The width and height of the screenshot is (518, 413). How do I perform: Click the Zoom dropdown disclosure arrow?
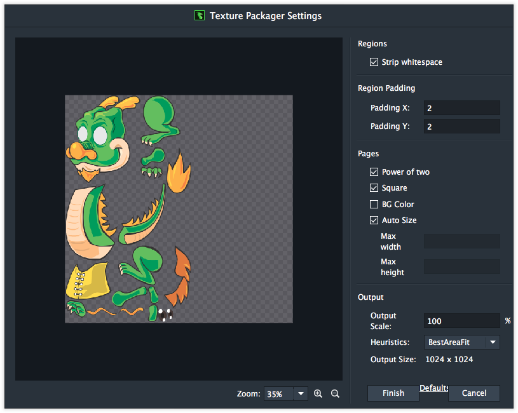click(301, 393)
